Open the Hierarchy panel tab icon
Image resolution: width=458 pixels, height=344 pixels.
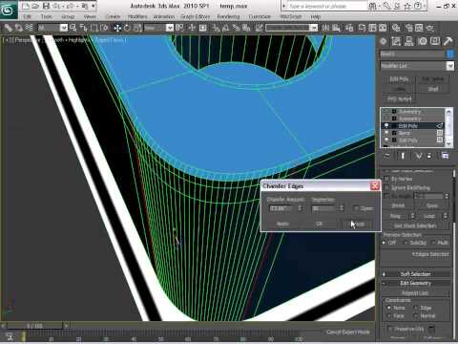click(x=409, y=41)
